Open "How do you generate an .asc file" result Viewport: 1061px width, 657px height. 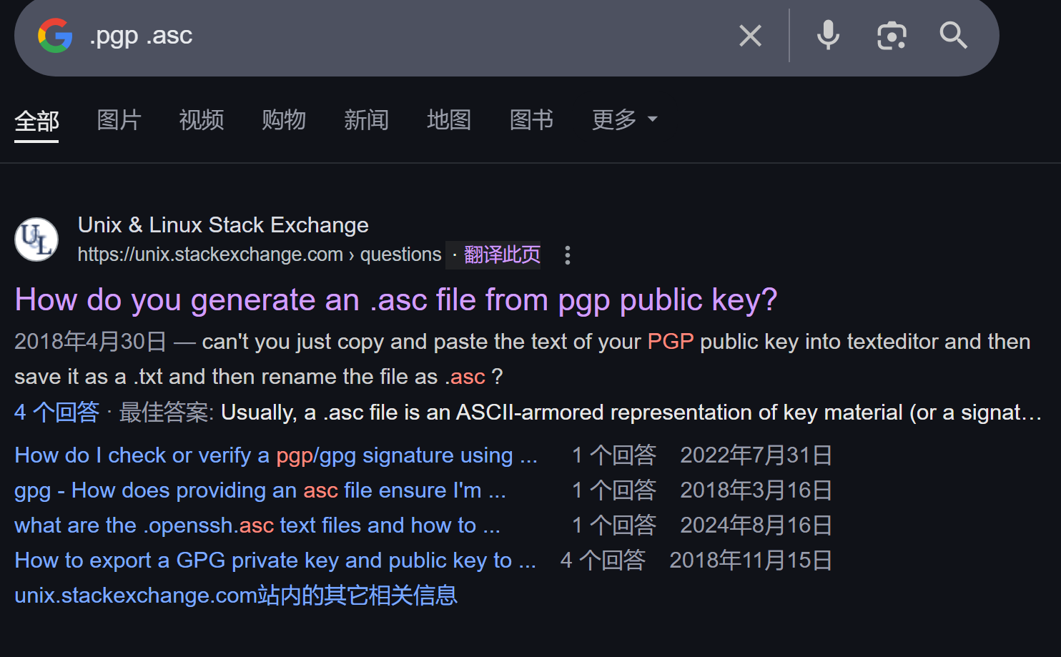395,300
